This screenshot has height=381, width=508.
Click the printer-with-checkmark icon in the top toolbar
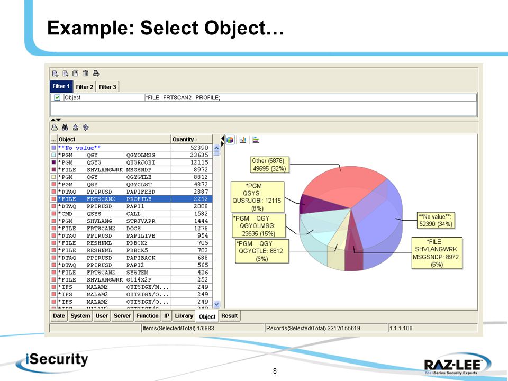(96, 74)
